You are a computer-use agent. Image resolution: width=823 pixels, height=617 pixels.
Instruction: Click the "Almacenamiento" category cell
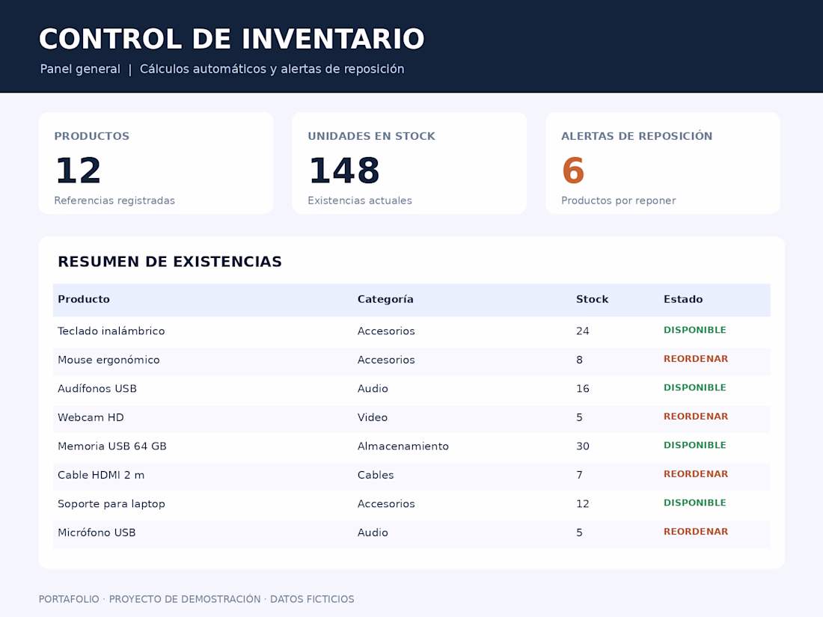coord(403,446)
